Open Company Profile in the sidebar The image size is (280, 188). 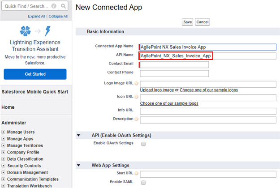23,152
